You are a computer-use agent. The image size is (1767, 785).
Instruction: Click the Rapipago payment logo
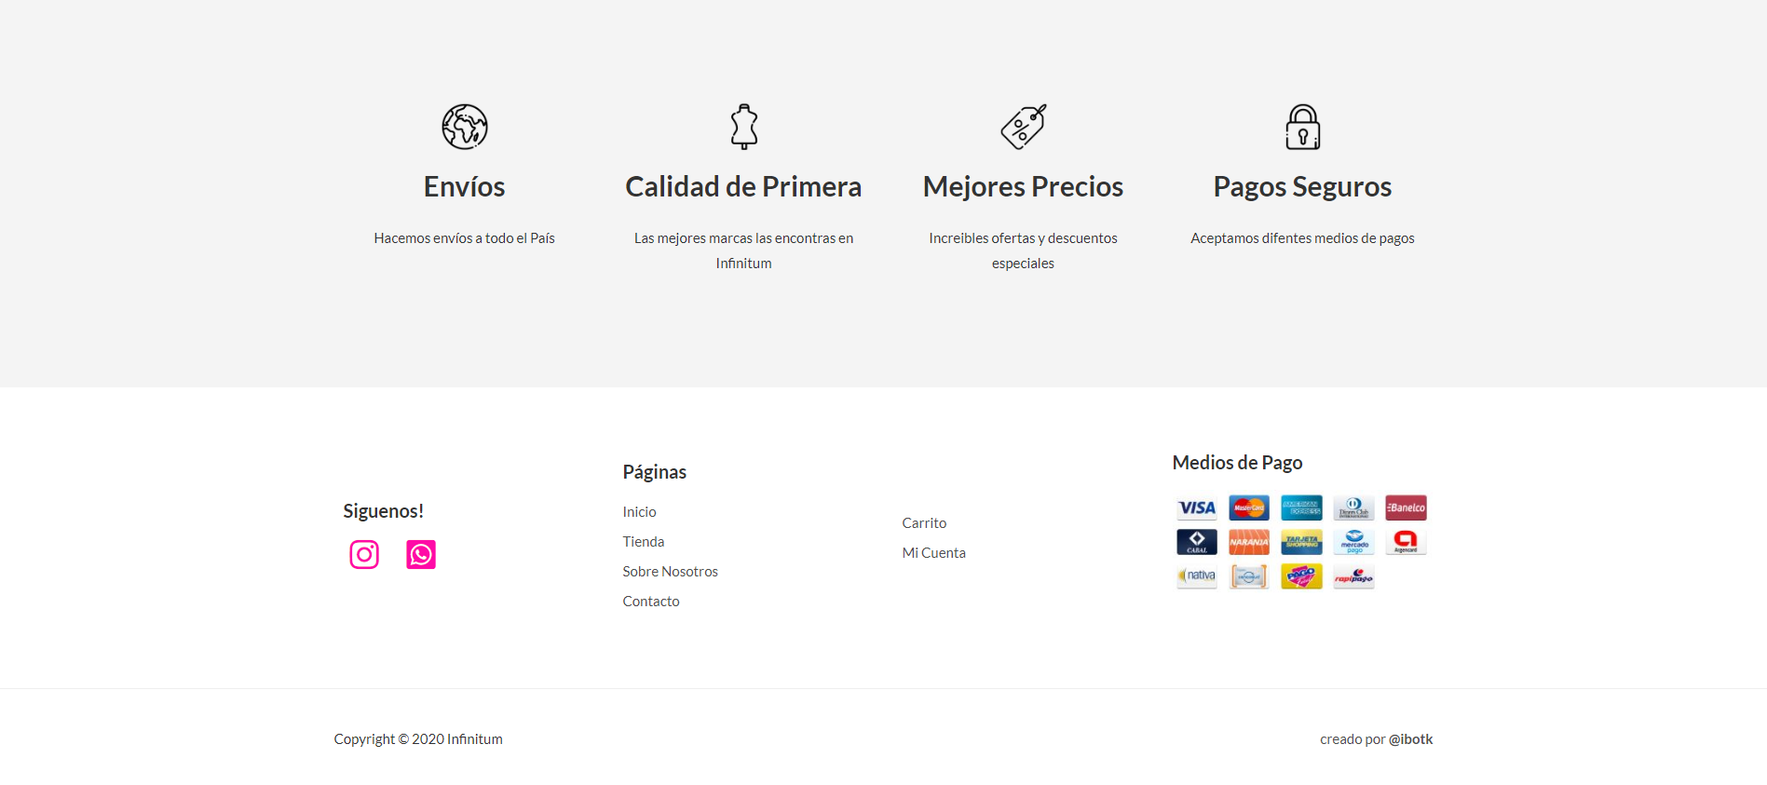[1353, 577]
